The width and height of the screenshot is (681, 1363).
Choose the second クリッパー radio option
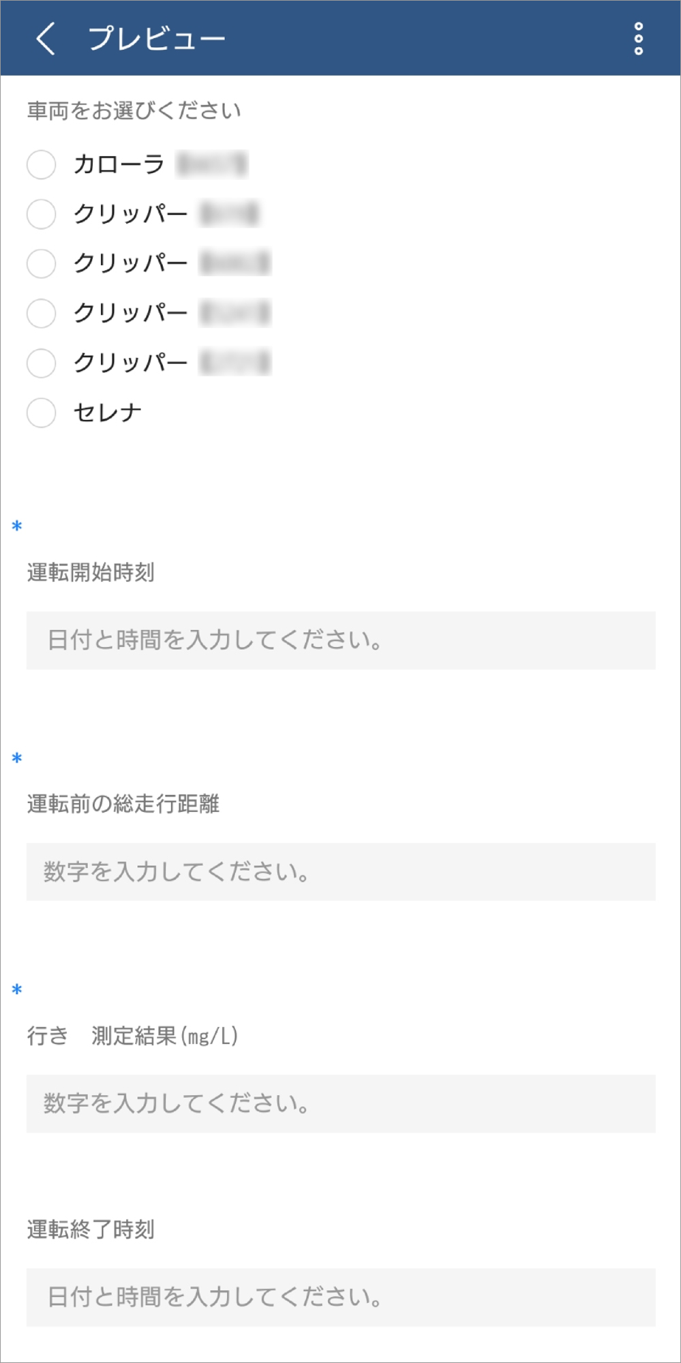click(x=42, y=263)
